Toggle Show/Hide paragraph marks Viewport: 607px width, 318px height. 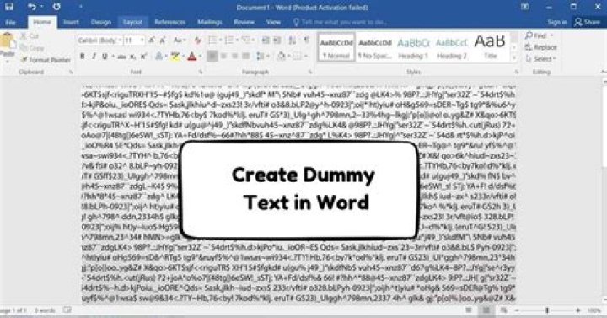(307, 40)
